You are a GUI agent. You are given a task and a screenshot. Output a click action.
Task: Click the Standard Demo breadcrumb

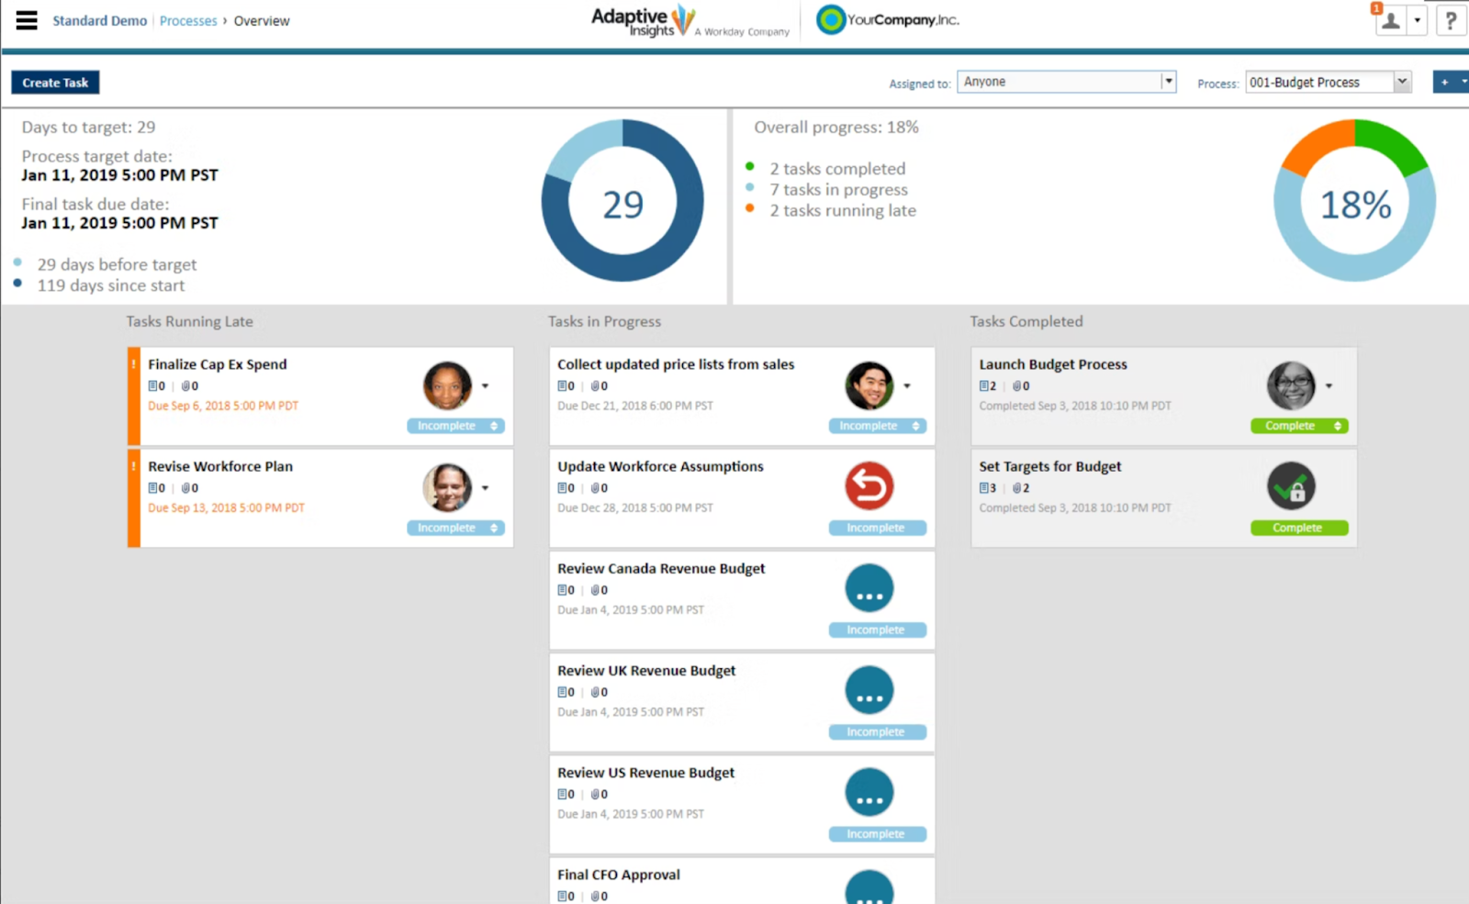click(x=99, y=20)
